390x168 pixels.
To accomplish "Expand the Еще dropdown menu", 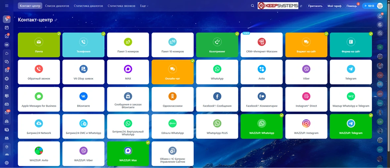I will (144, 6).
